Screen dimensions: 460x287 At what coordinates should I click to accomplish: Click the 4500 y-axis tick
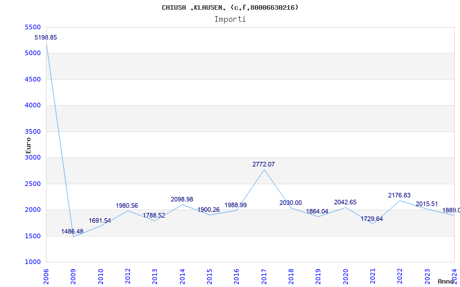point(33,79)
